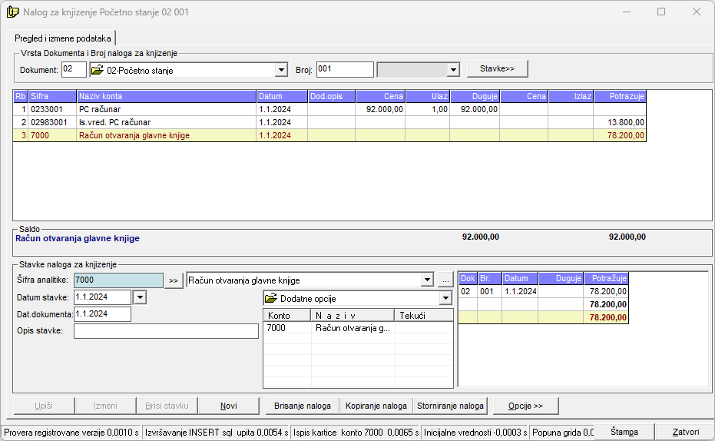Open account name dropdown Račun otvaranja glavne knjige

[428, 280]
